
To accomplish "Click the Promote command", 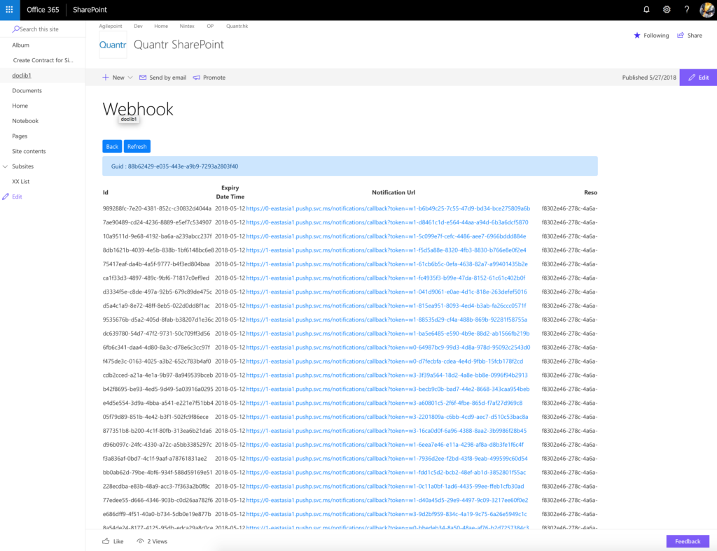I will pos(209,78).
